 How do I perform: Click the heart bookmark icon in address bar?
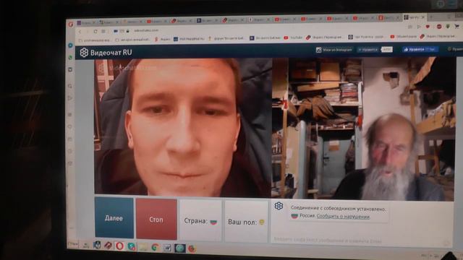(428, 27)
